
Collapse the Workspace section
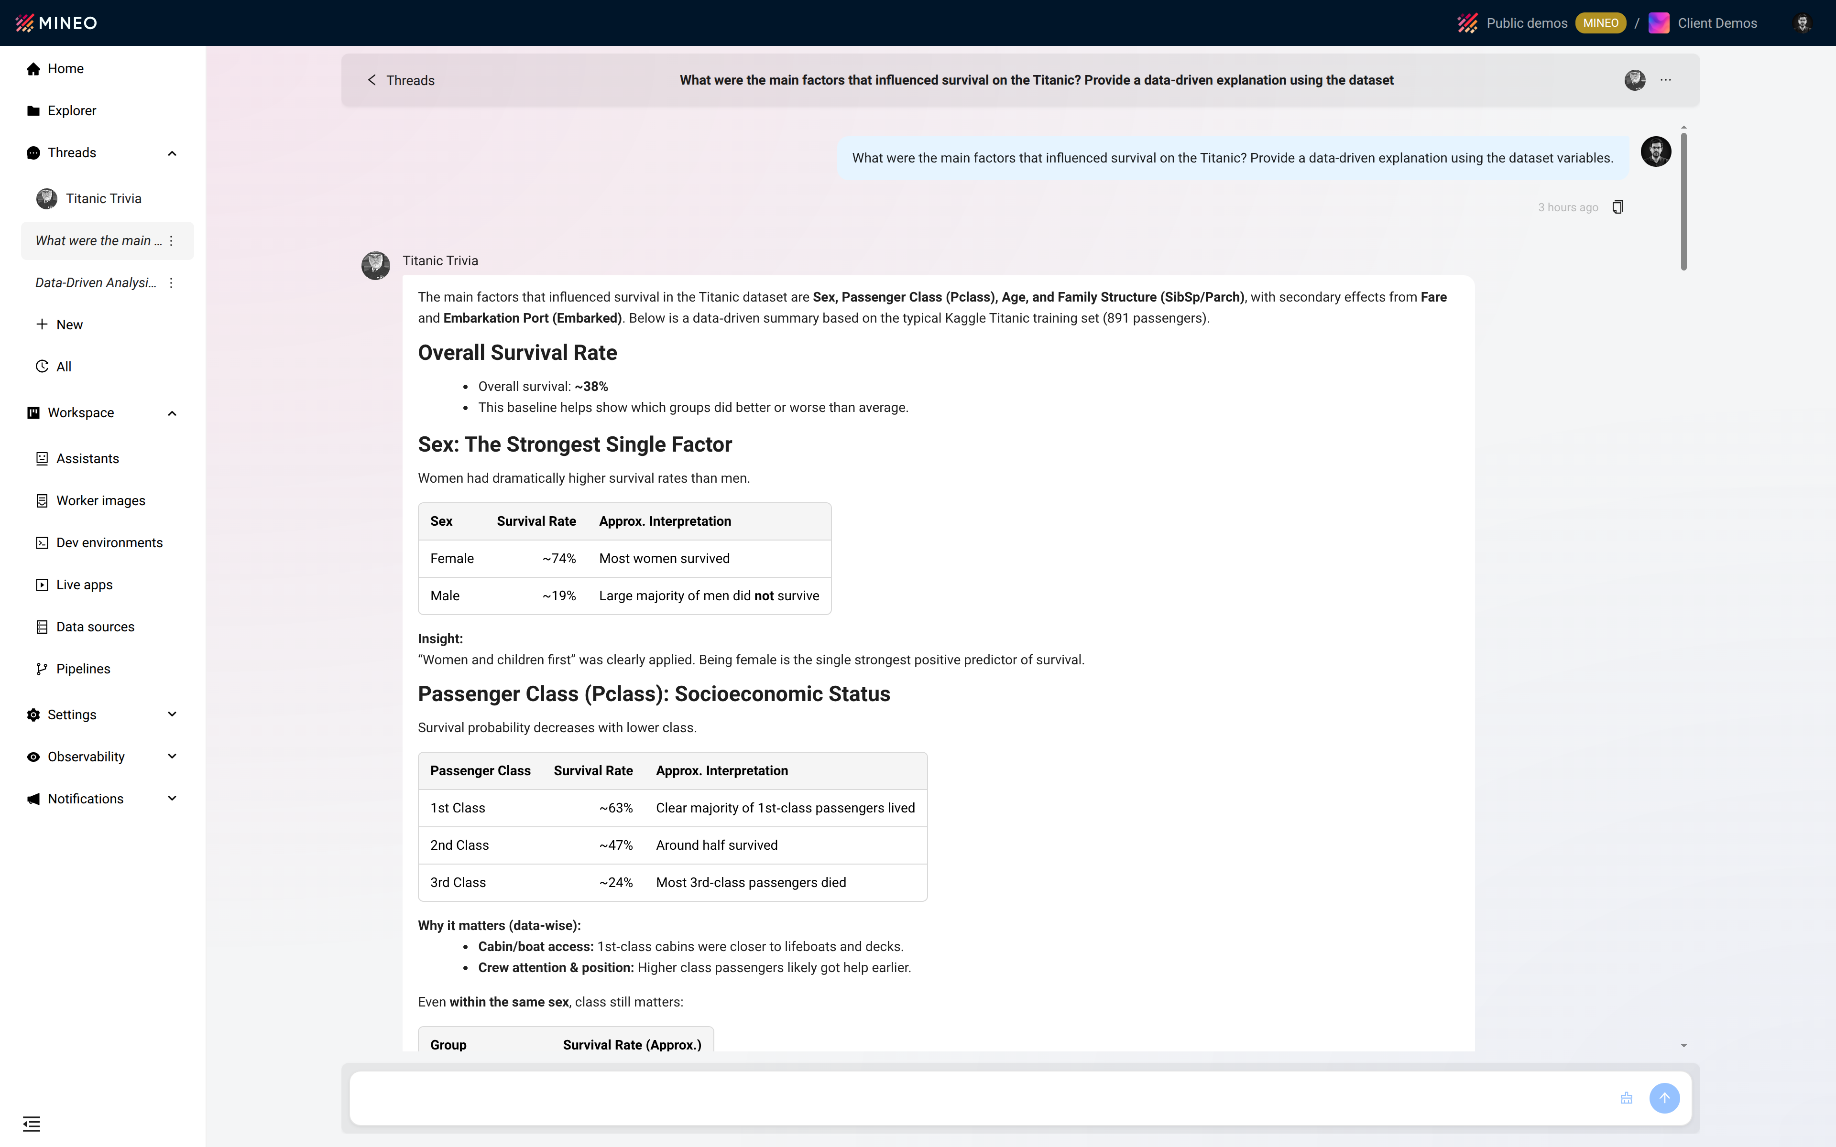pos(172,413)
